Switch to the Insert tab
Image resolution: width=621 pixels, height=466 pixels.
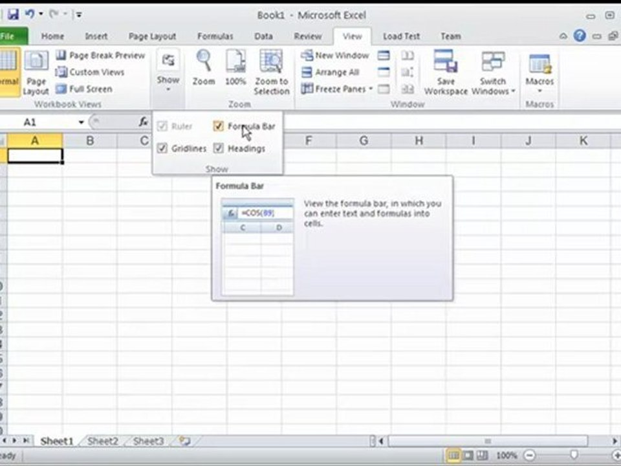96,36
